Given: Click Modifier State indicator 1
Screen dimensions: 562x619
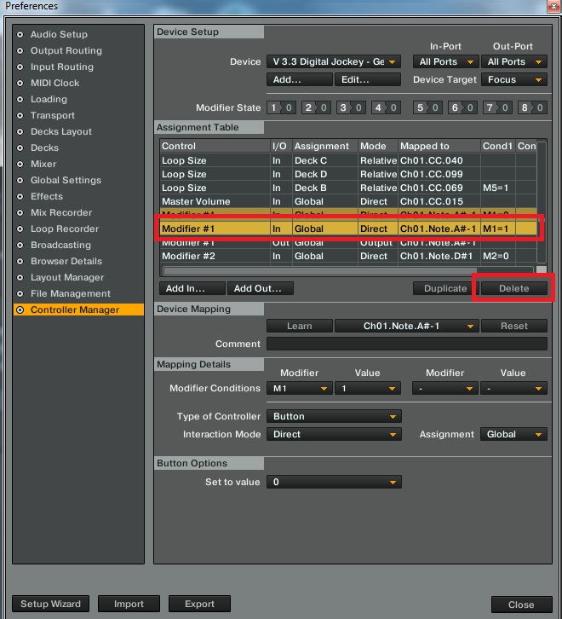Looking at the screenshot, I should 281,107.
